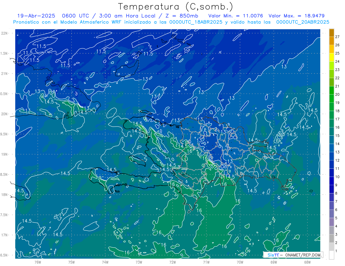Screen dimensions: 345x266
Task: Click colorbar label '5'
Action: [336, 218]
